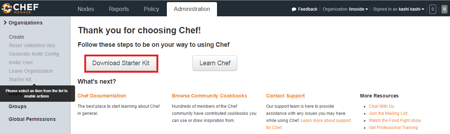450x134 pixels.
Task: Open Watch the Food Fight show link
Action: pyautogui.click(x=395, y=121)
